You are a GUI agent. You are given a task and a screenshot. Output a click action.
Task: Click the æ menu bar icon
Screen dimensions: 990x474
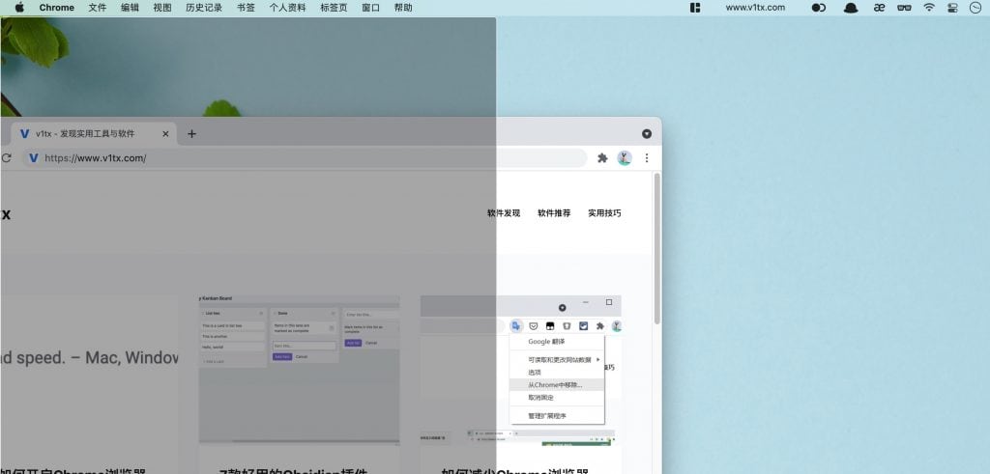(879, 8)
